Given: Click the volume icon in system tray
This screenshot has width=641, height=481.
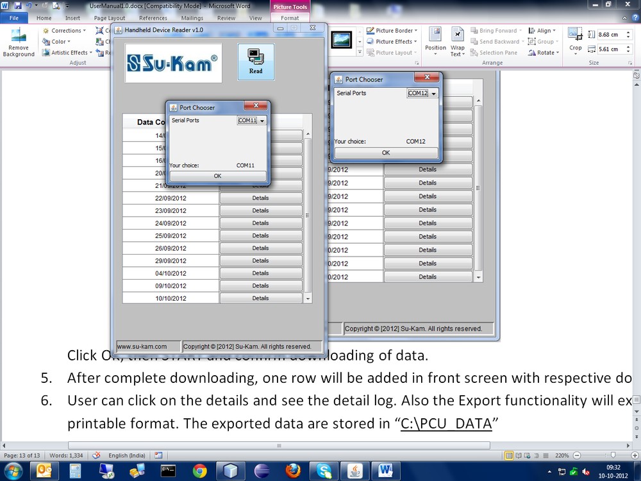Looking at the screenshot, I should tap(587, 471).
